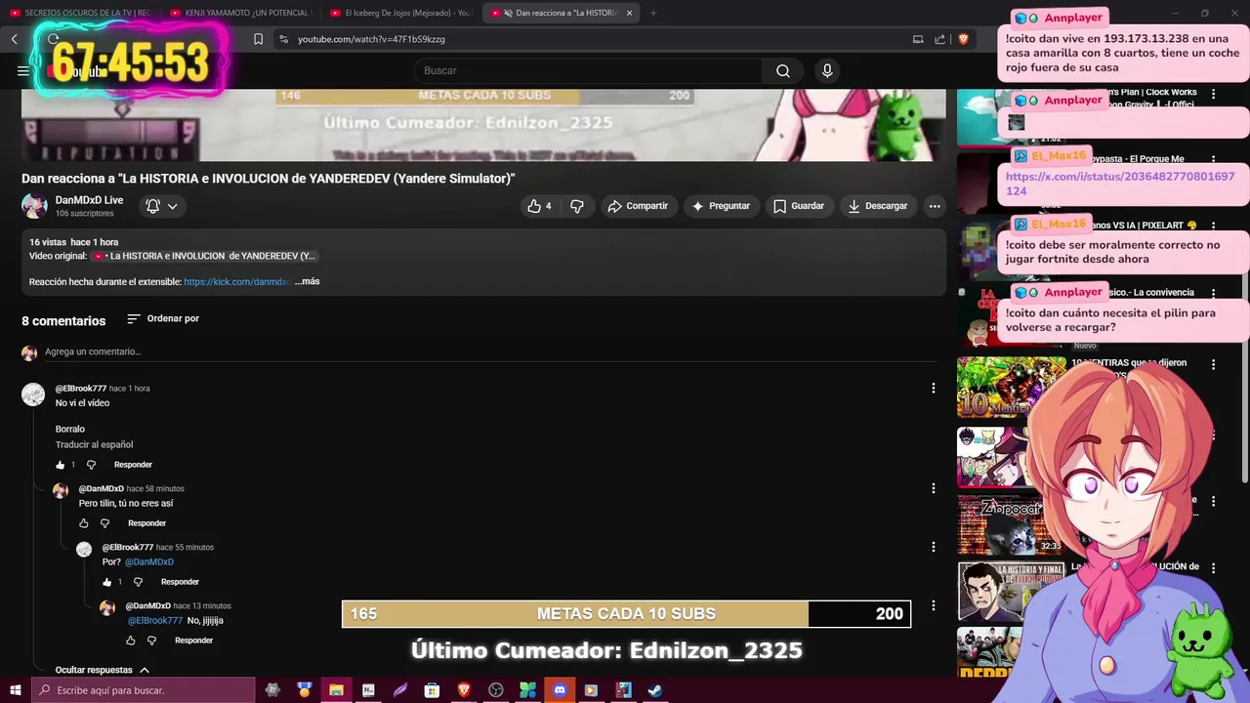
Task: Open Discord from the taskbar
Action: tap(560, 690)
